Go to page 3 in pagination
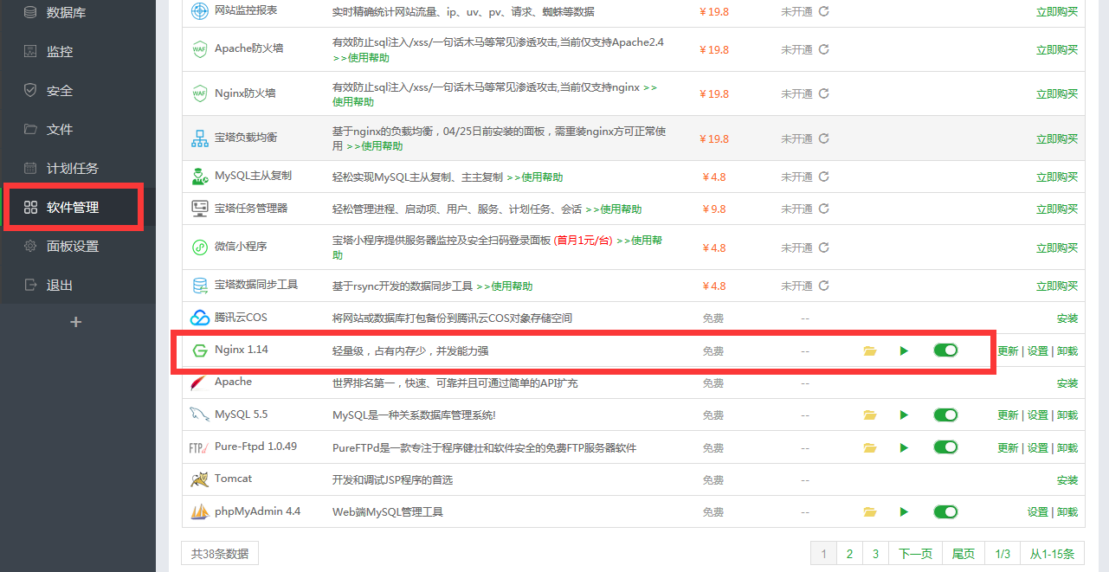Viewport: 1109px width, 572px height. [876, 554]
